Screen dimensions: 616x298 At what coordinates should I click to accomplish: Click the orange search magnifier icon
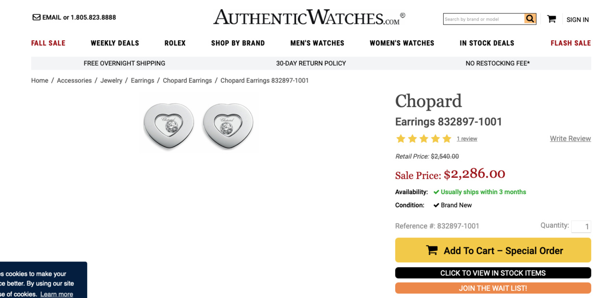coord(530,19)
